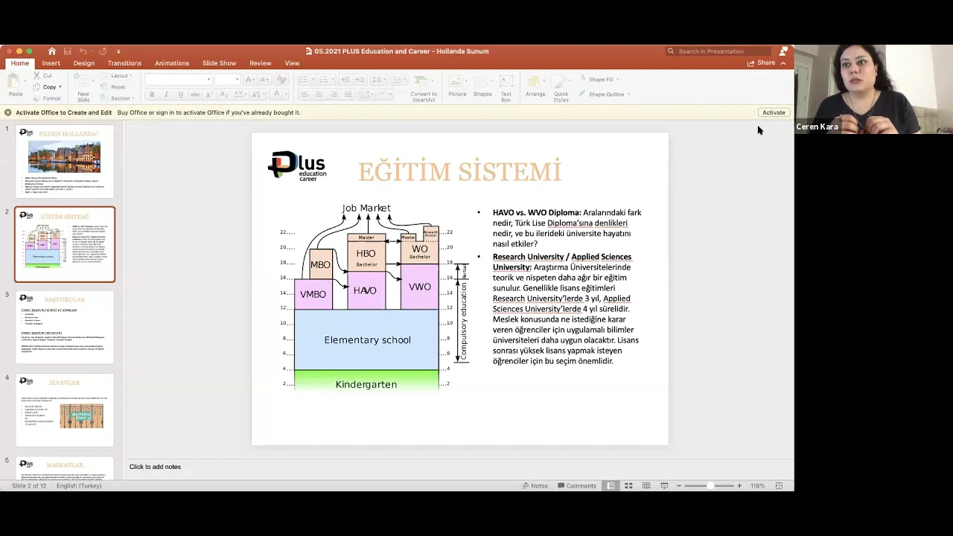953x536 pixels.
Task: Click the Paste clipboard icon
Action: (x=15, y=81)
